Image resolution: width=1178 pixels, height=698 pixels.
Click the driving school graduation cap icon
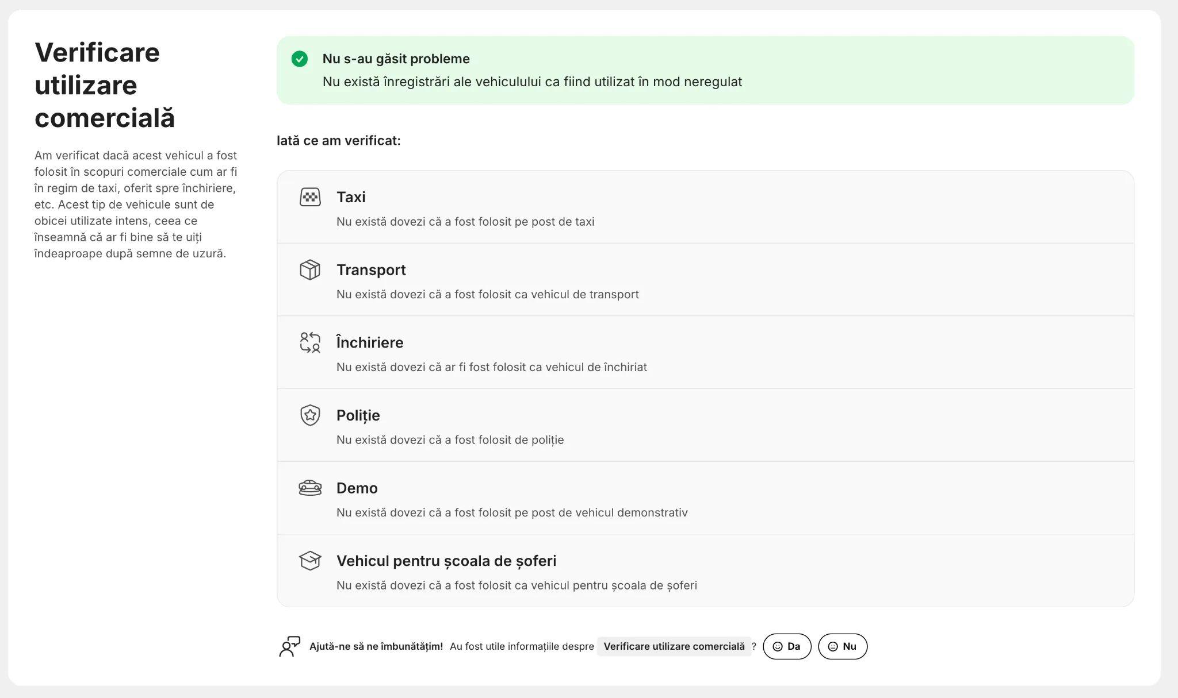pyautogui.click(x=310, y=561)
